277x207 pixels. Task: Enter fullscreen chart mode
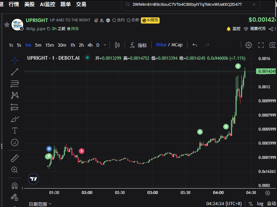click(x=261, y=45)
